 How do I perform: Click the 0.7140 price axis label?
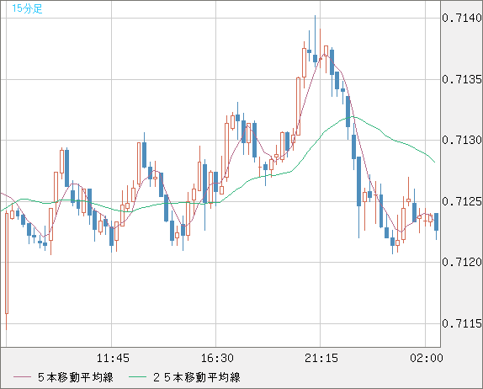[462, 18]
